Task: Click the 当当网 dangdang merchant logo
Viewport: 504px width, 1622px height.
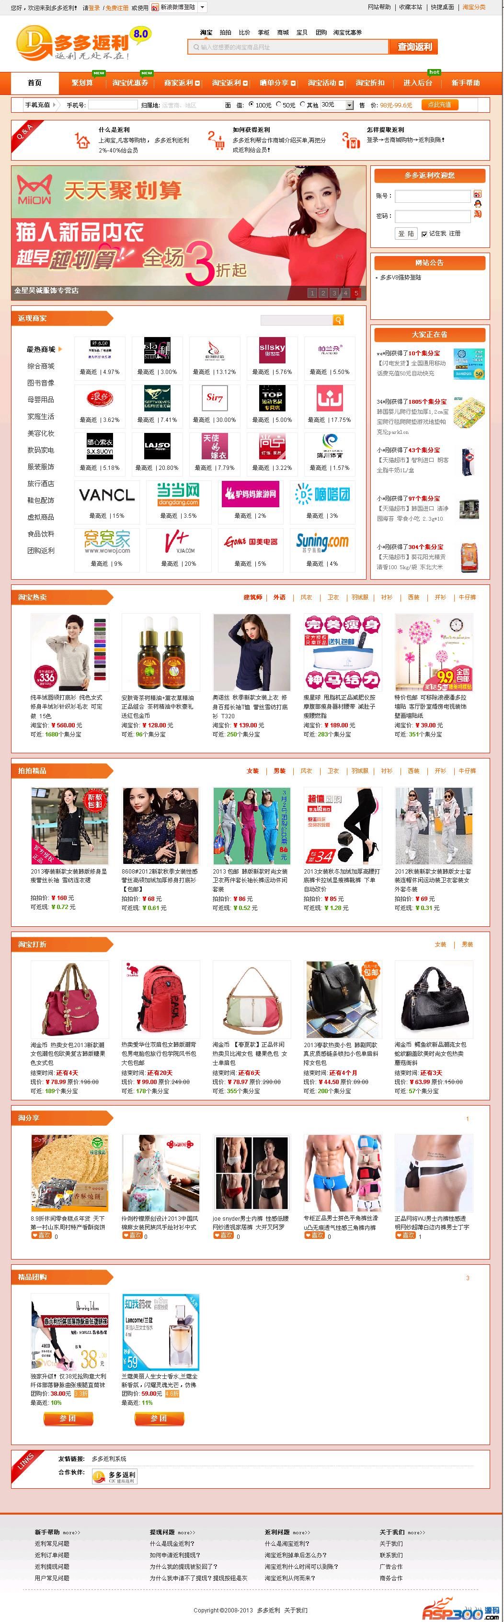Action: tap(178, 495)
